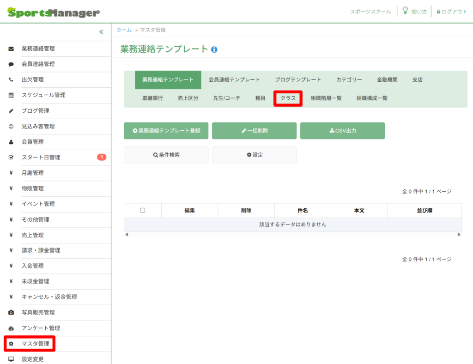Click the ホーム breadcrumb link

click(x=124, y=30)
